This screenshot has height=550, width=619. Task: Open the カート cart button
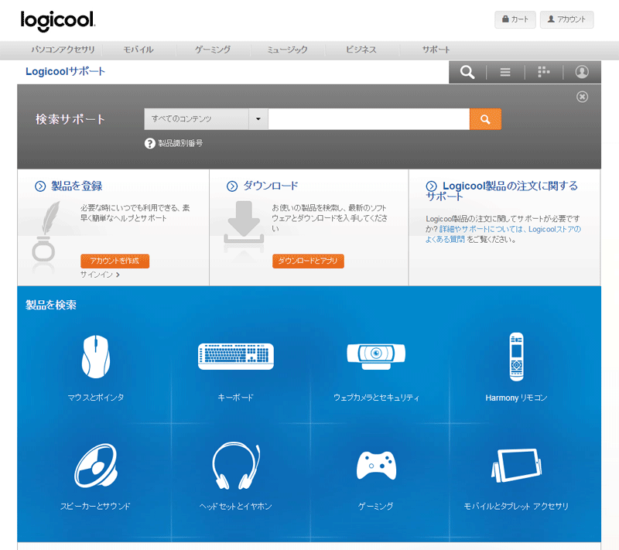pyautogui.click(x=515, y=19)
